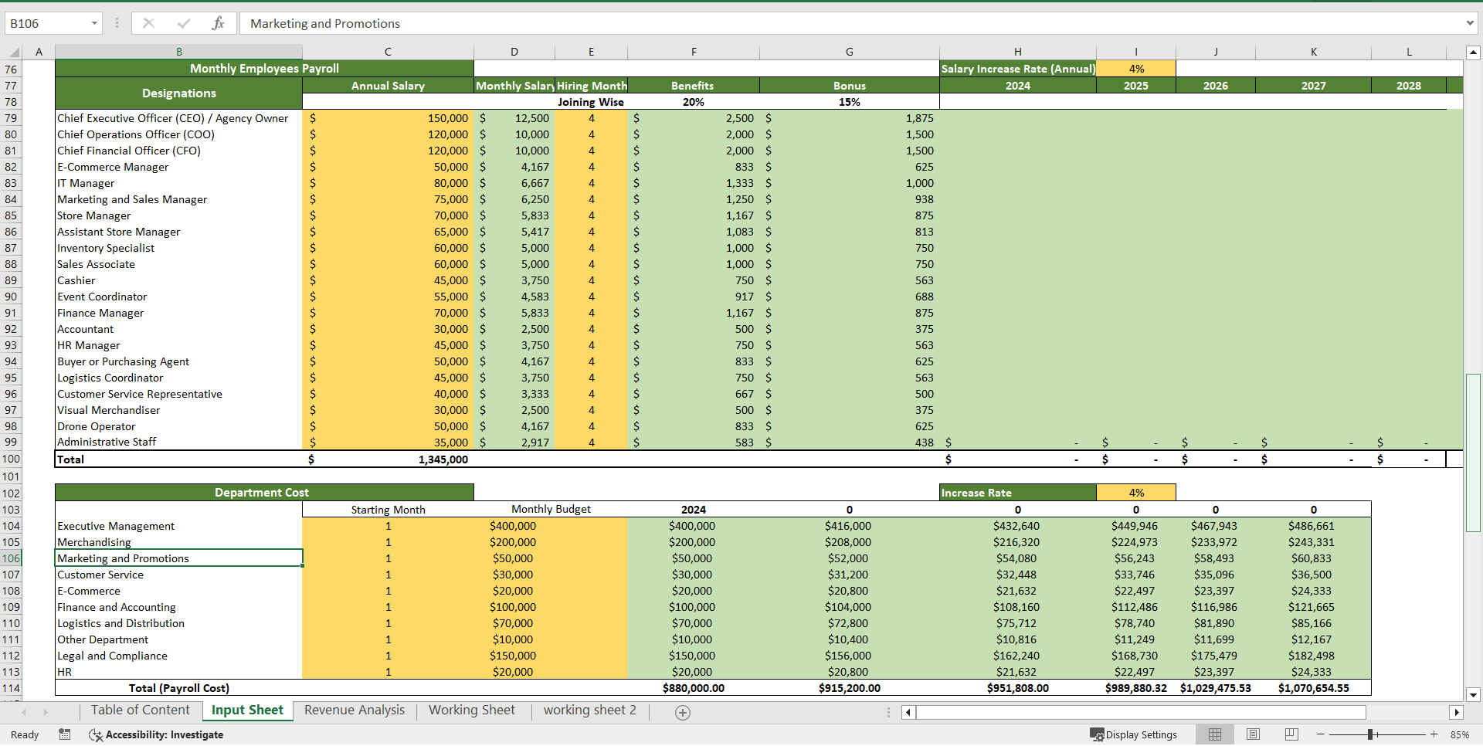Go to working sheet 2 tab

pyautogui.click(x=589, y=710)
